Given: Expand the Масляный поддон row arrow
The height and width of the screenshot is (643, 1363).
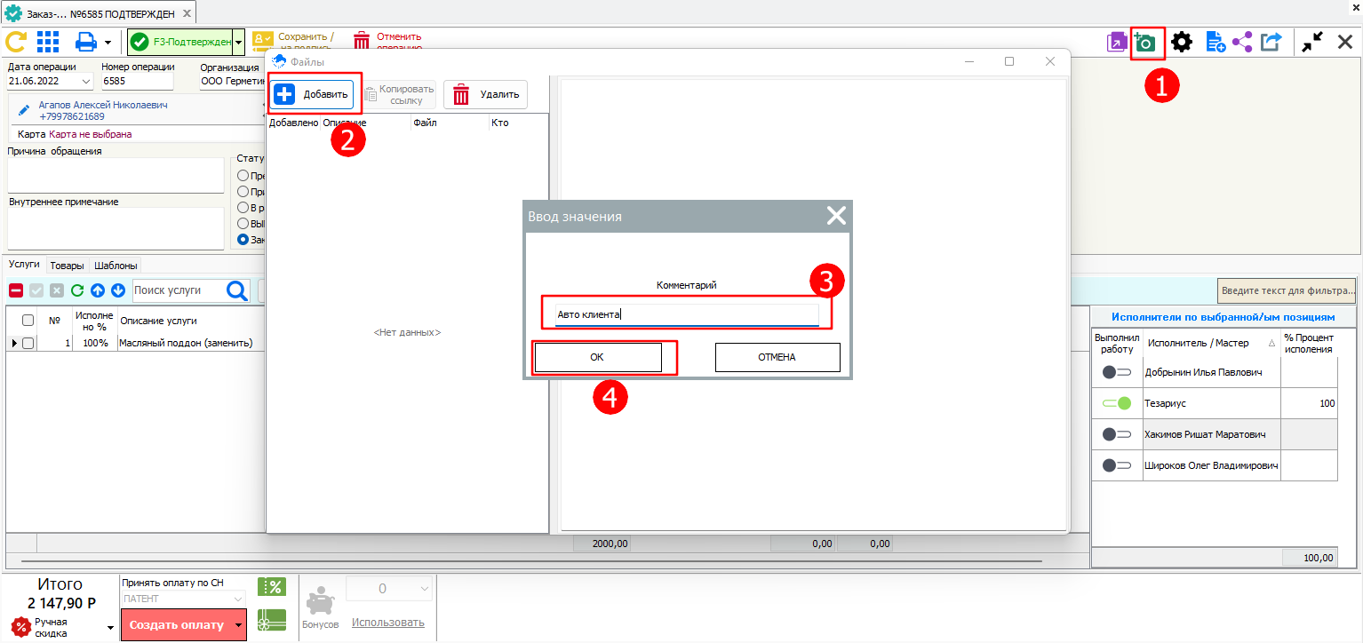Looking at the screenshot, I should tap(13, 343).
